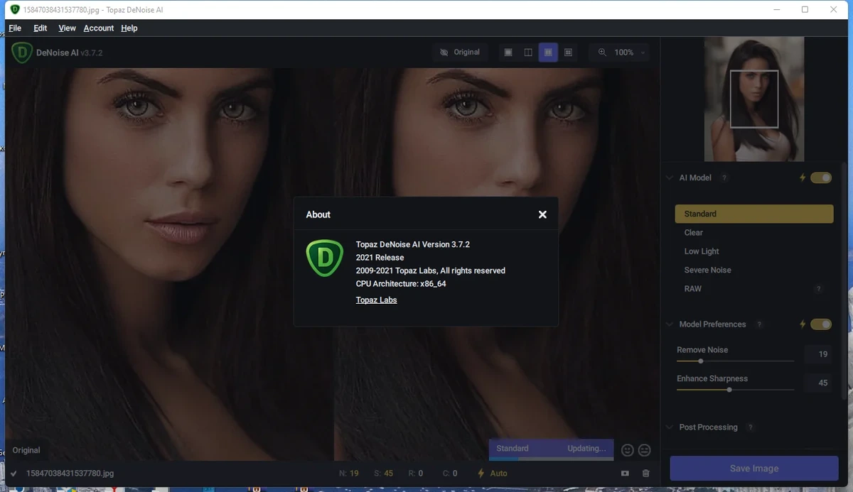This screenshot has width=853, height=492.
Task: Select the side-by-side view icon
Action: point(548,53)
